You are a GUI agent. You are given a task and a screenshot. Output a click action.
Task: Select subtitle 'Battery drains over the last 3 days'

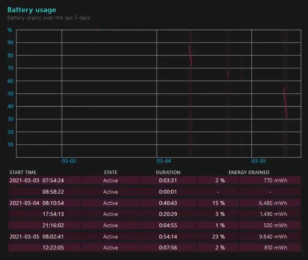click(x=49, y=18)
